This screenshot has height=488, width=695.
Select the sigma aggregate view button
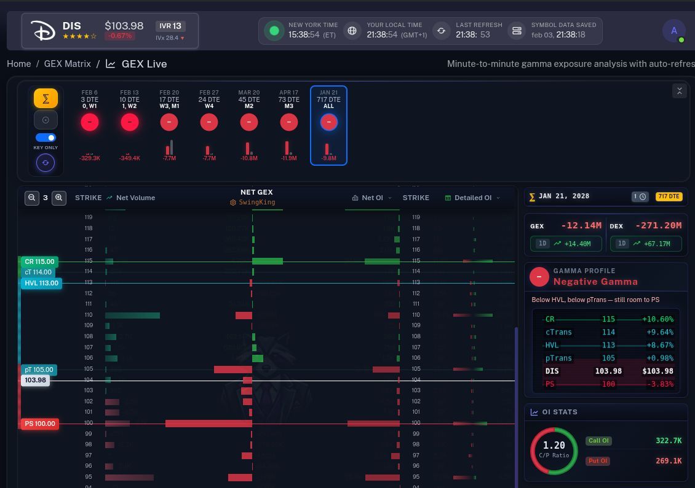click(46, 98)
